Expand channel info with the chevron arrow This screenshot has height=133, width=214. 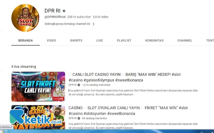93,24
